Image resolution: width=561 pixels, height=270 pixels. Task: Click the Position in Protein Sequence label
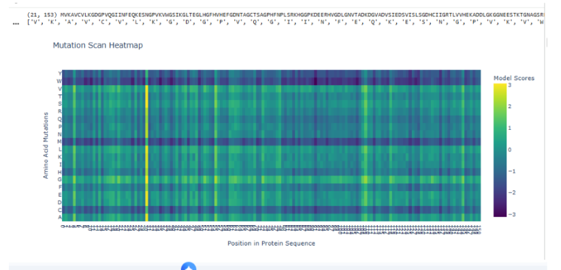point(271,243)
